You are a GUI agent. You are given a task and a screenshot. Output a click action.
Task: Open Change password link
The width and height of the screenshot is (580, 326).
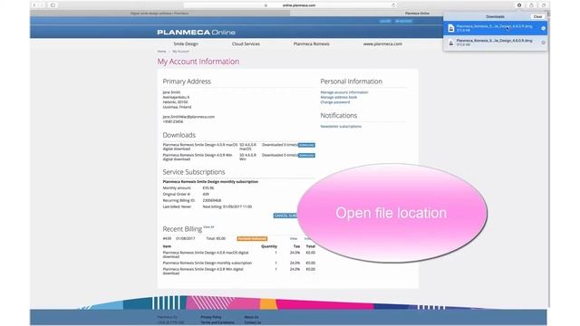click(x=334, y=102)
